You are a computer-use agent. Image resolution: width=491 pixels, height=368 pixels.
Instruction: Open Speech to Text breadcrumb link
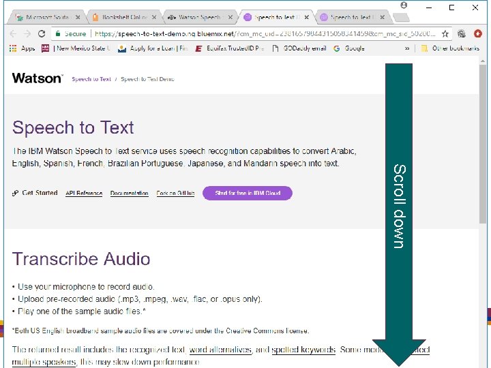point(91,79)
